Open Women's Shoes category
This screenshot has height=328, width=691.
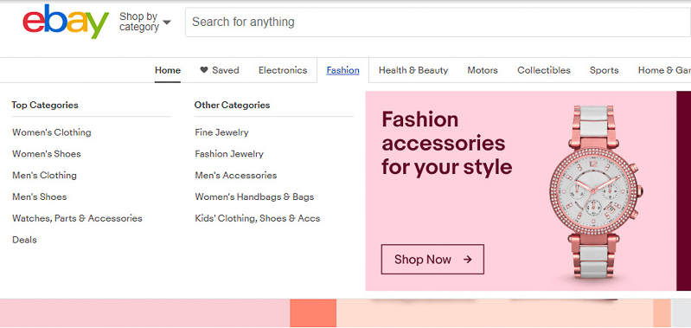pos(47,154)
